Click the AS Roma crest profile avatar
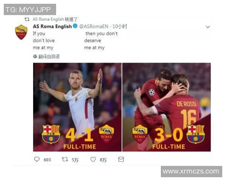The image size is (226, 181). click(21, 32)
